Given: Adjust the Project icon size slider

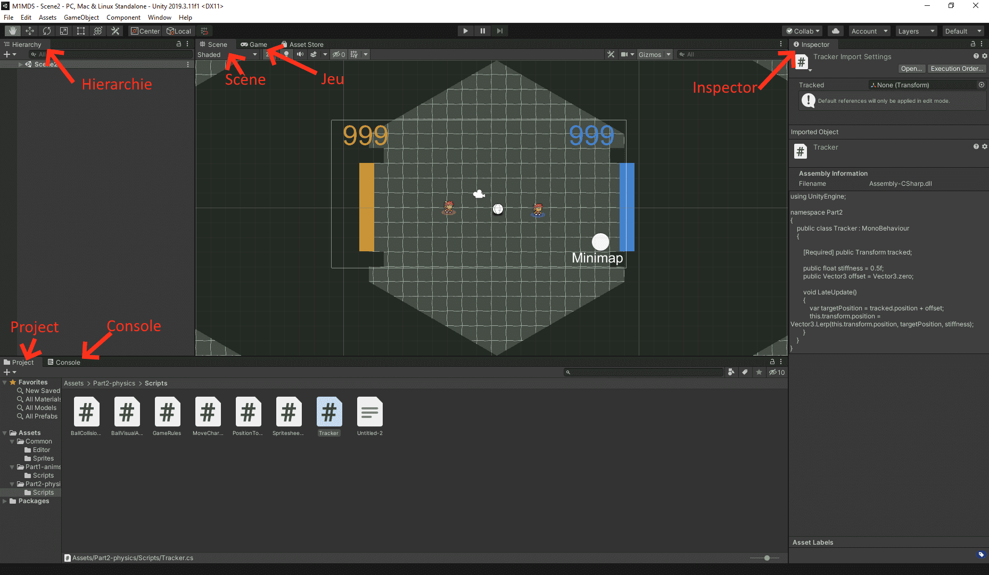Looking at the screenshot, I should pos(767,558).
